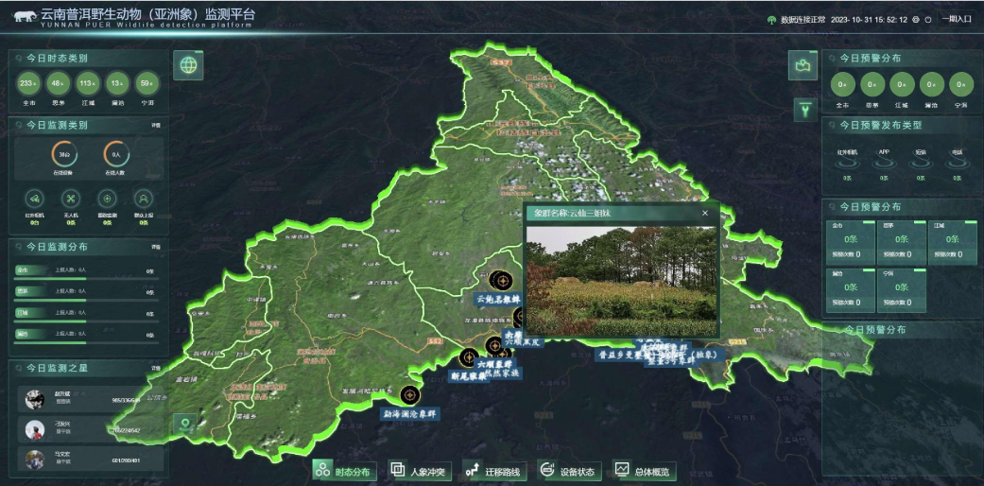The width and height of the screenshot is (984, 486).
Task: Click the 全市 233 count circle in 今日时态类别
Action: click(x=30, y=83)
